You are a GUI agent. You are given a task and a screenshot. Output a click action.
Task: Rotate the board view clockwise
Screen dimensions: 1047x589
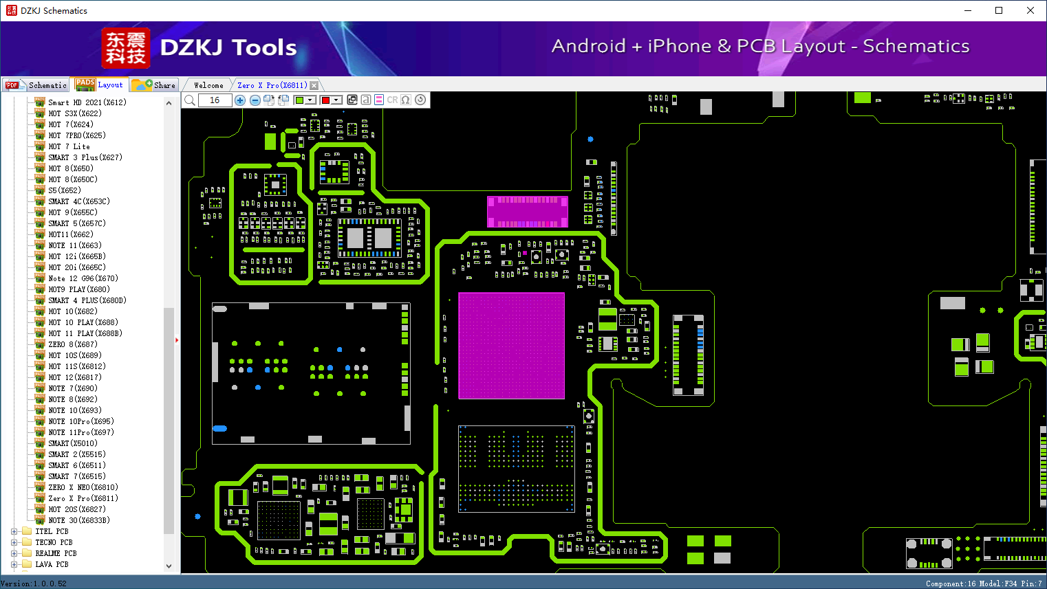pos(269,100)
